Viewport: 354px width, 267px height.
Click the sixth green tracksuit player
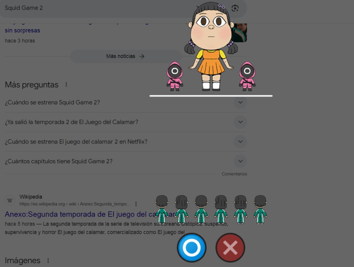pyautogui.click(x=260, y=209)
